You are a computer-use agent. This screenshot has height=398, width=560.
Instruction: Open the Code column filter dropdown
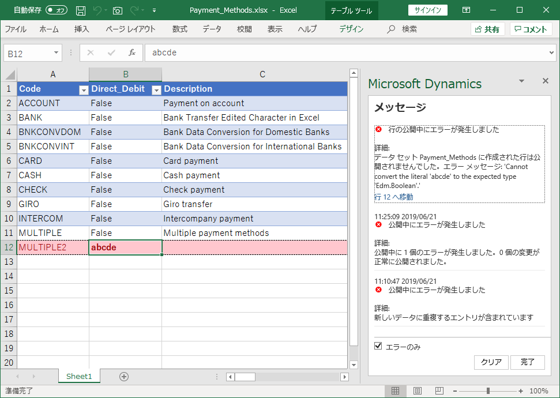(84, 91)
